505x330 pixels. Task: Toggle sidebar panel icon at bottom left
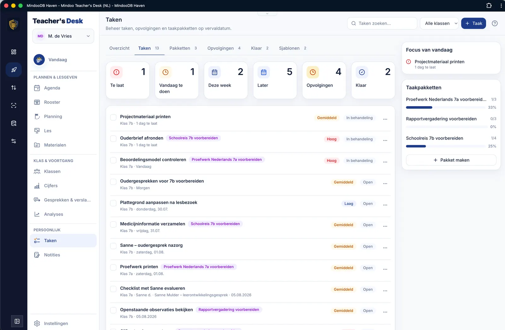tap(17, 321)
